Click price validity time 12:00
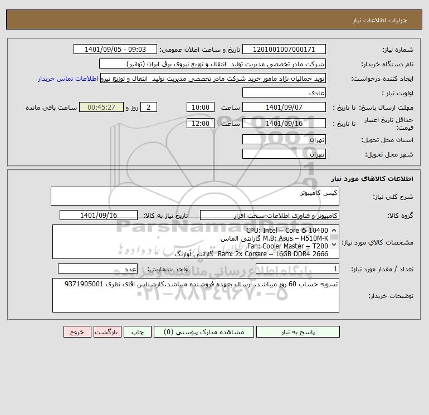Viewport: 429px width, 415px height. click(200, 123)
